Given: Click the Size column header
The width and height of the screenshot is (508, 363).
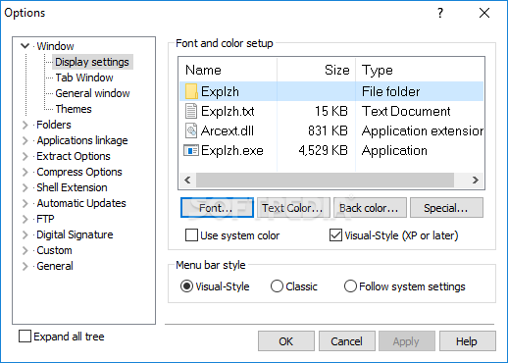Looking at the screenshot, I should (x=316, y=70).
